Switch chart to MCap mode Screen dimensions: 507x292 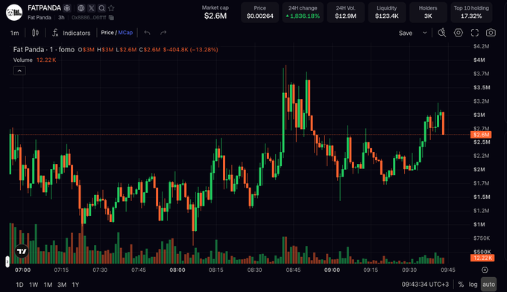click(125, 33)
